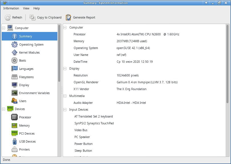Click the pane divider handle

click(x=62, y=90)
